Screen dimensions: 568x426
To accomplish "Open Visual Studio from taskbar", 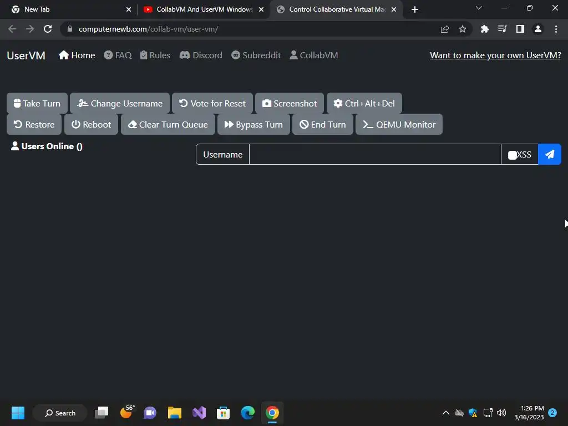I will click(199, 413).
